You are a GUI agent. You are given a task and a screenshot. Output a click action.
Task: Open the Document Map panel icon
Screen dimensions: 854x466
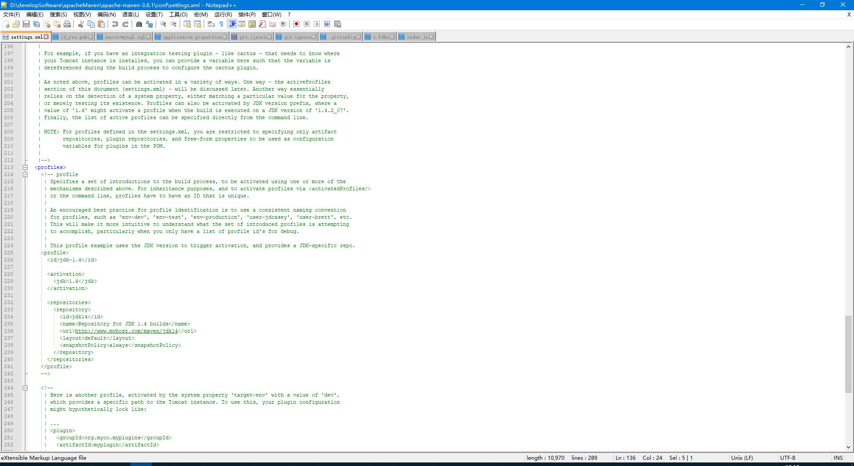click(252, 24)
